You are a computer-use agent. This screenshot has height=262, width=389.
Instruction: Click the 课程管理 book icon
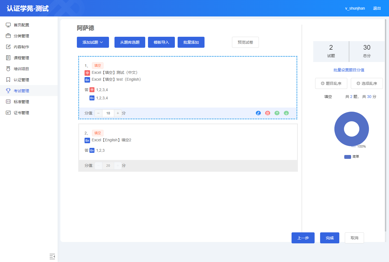tap(8, 58)
